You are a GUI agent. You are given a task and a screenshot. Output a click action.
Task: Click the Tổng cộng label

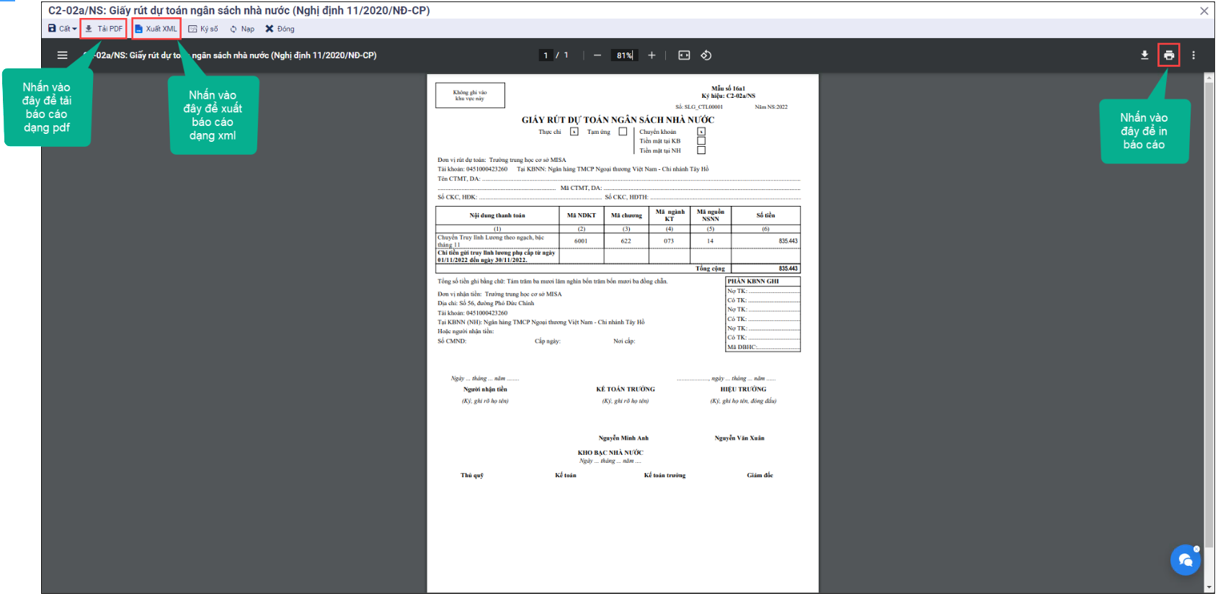point(710,268)
